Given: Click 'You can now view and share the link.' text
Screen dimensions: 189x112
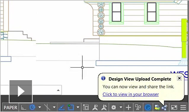Looking at the screenshot, I should click(138, 87).
